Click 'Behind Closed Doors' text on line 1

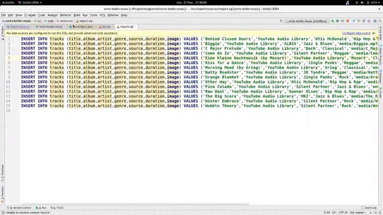tap(229, 39)
